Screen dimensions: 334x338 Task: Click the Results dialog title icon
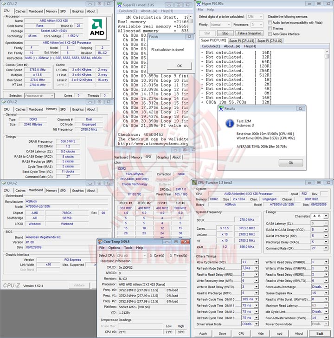[221, 108]
